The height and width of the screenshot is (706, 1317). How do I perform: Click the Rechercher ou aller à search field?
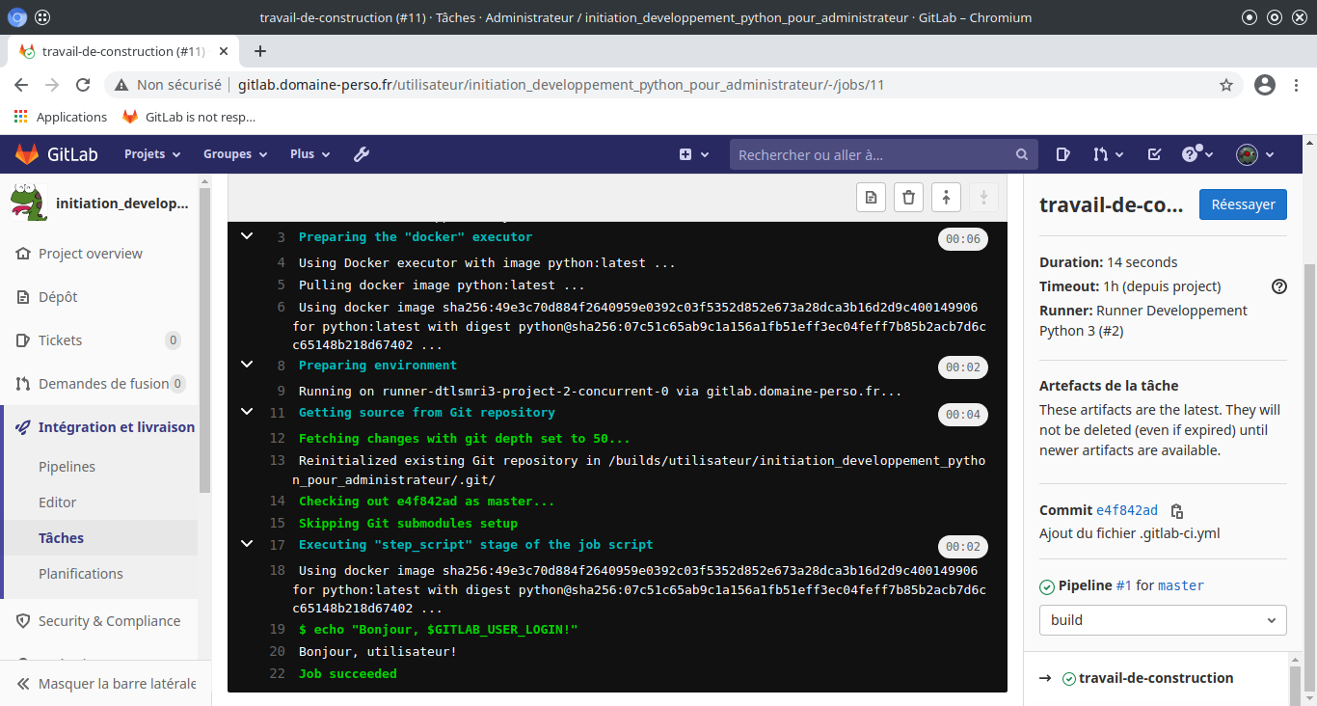873,154
